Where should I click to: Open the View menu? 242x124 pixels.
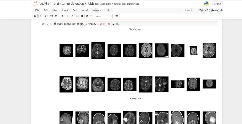[55, 10]
